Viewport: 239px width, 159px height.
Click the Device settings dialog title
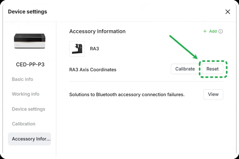(28, 12)
